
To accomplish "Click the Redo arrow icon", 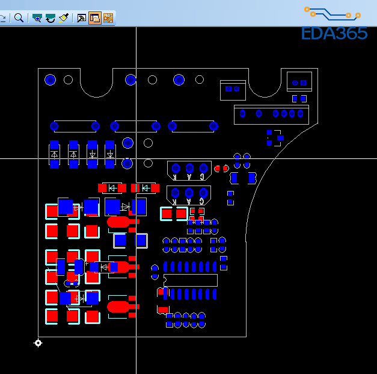I will pyautogui.click(x=3, y=18).
